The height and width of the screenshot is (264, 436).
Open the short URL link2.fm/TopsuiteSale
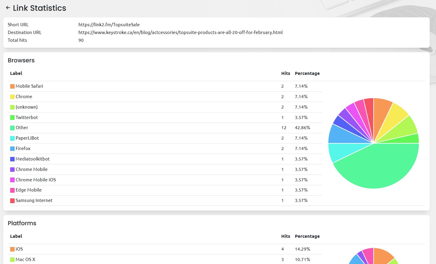[x=109, y=25]
